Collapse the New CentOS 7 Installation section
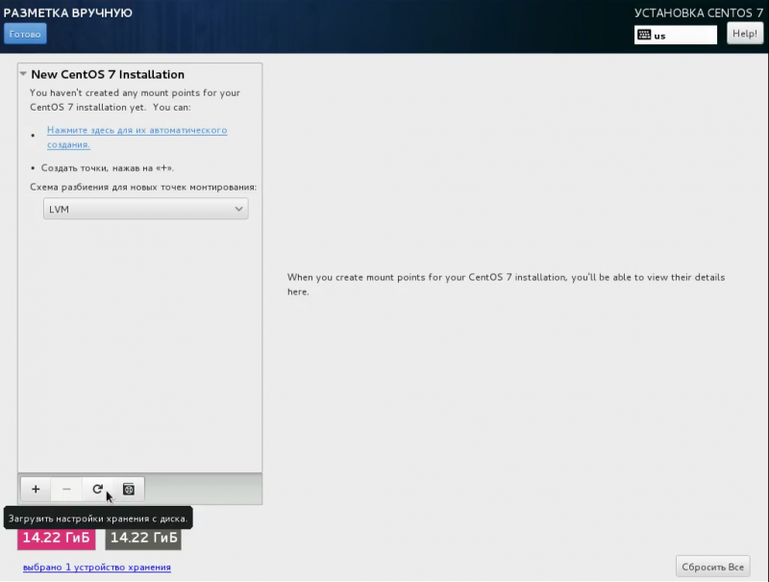The height and width of the screenshot is (582, 769). tap(23, 74)
